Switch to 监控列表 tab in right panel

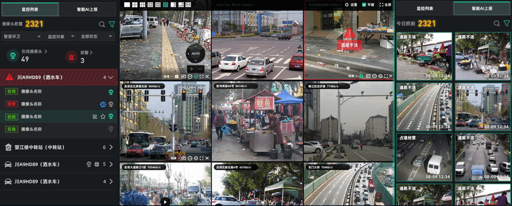(x=425, y=9)
